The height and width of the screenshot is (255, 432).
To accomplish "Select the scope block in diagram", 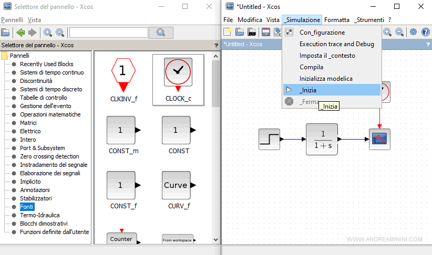I will pos(379,139).
